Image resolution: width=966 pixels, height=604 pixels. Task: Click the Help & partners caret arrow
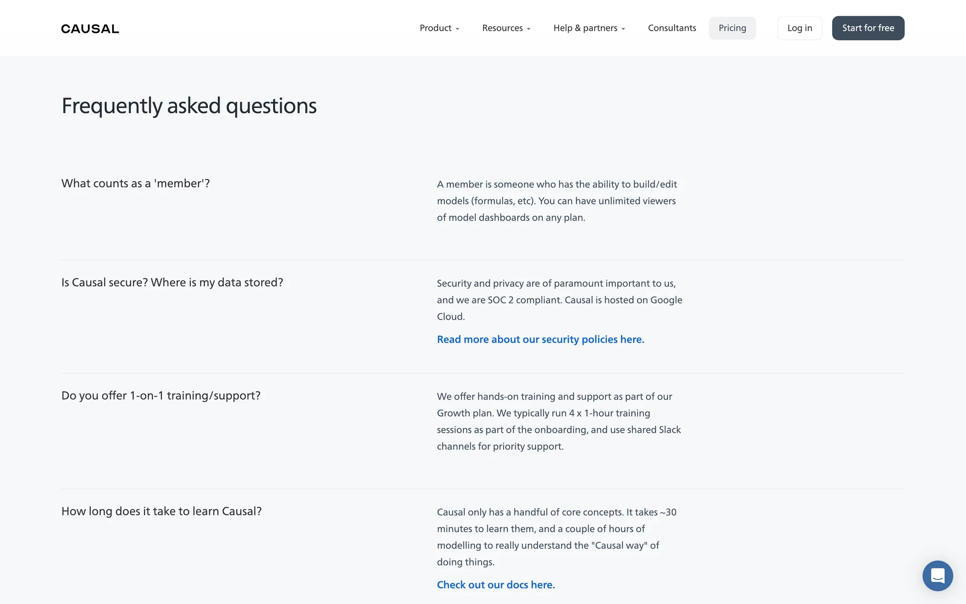(623, 29)
